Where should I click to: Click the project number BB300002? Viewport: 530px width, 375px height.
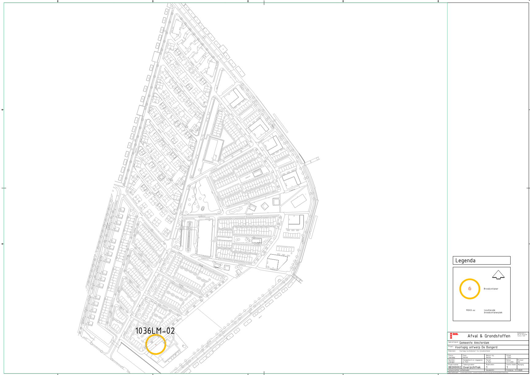tap(455, 367)
